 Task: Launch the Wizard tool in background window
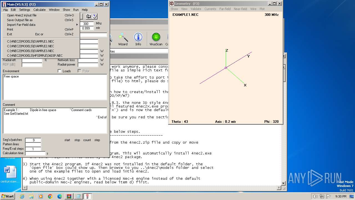(123, 39)
